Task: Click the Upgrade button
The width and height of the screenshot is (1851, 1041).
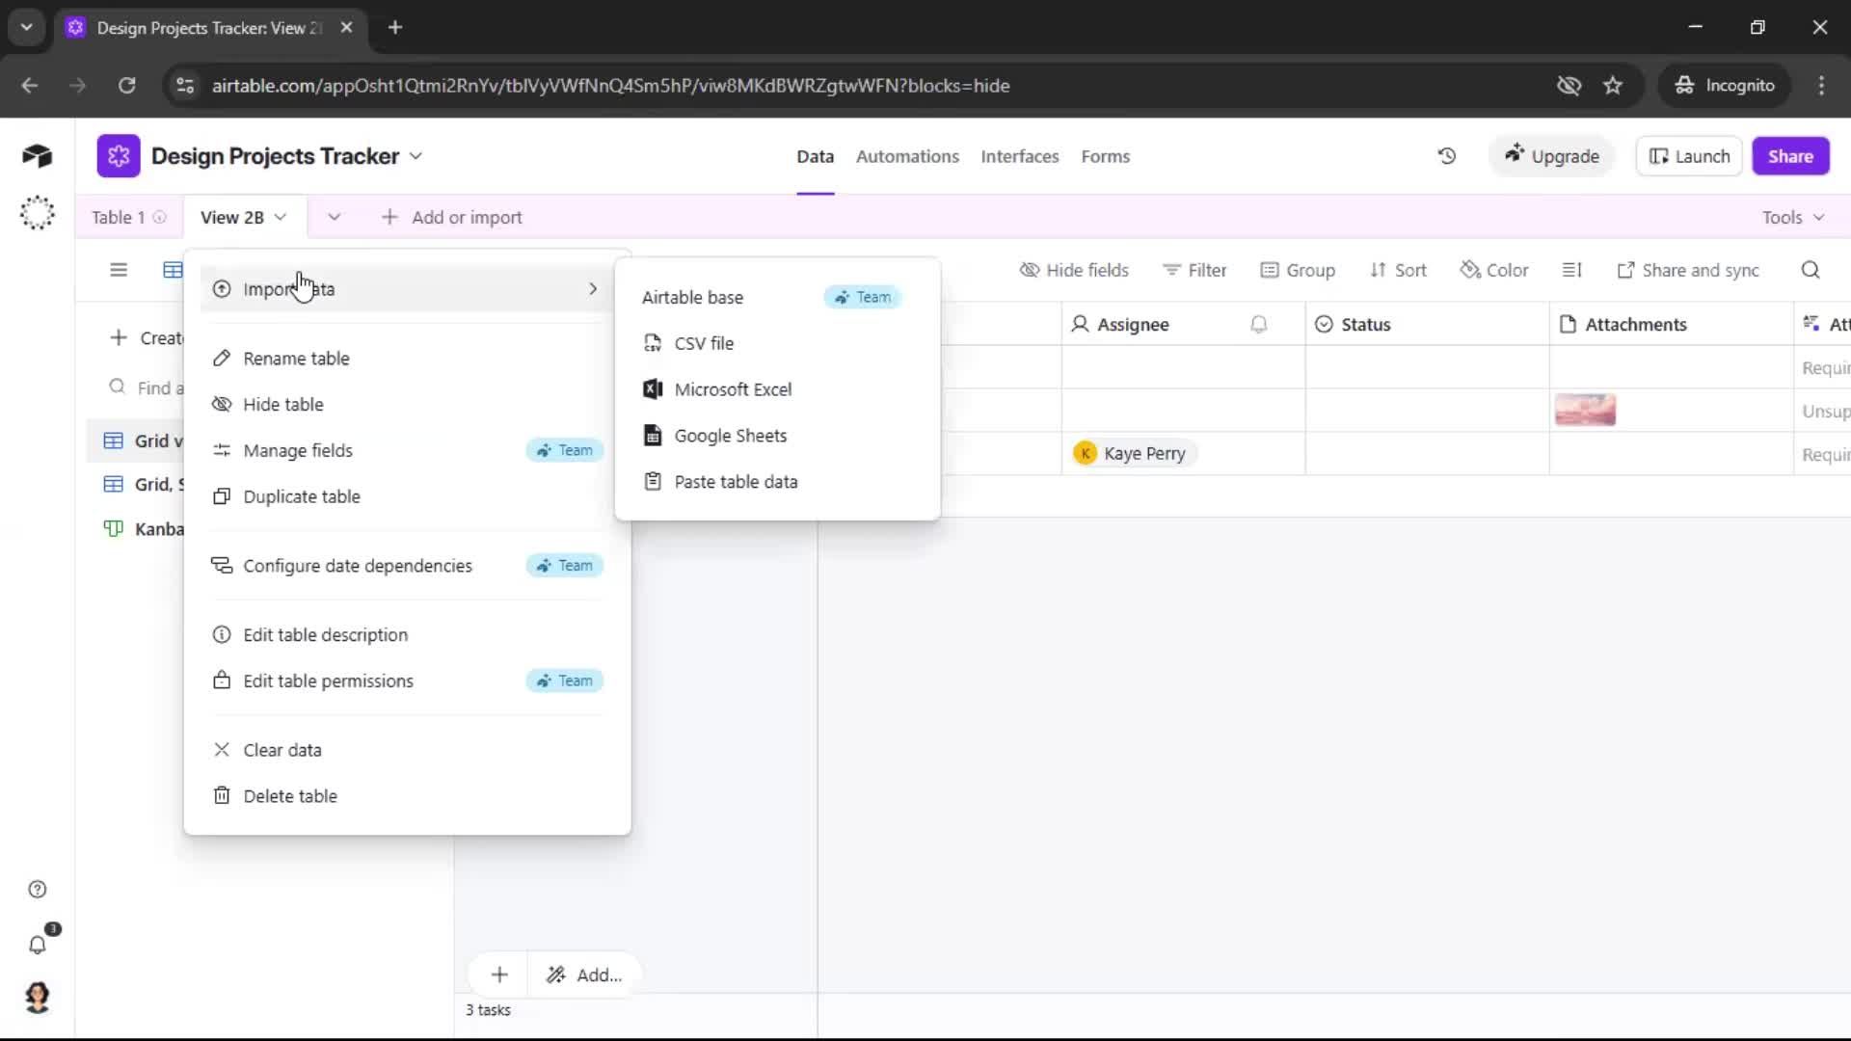Action: (x=1551, y=156)
